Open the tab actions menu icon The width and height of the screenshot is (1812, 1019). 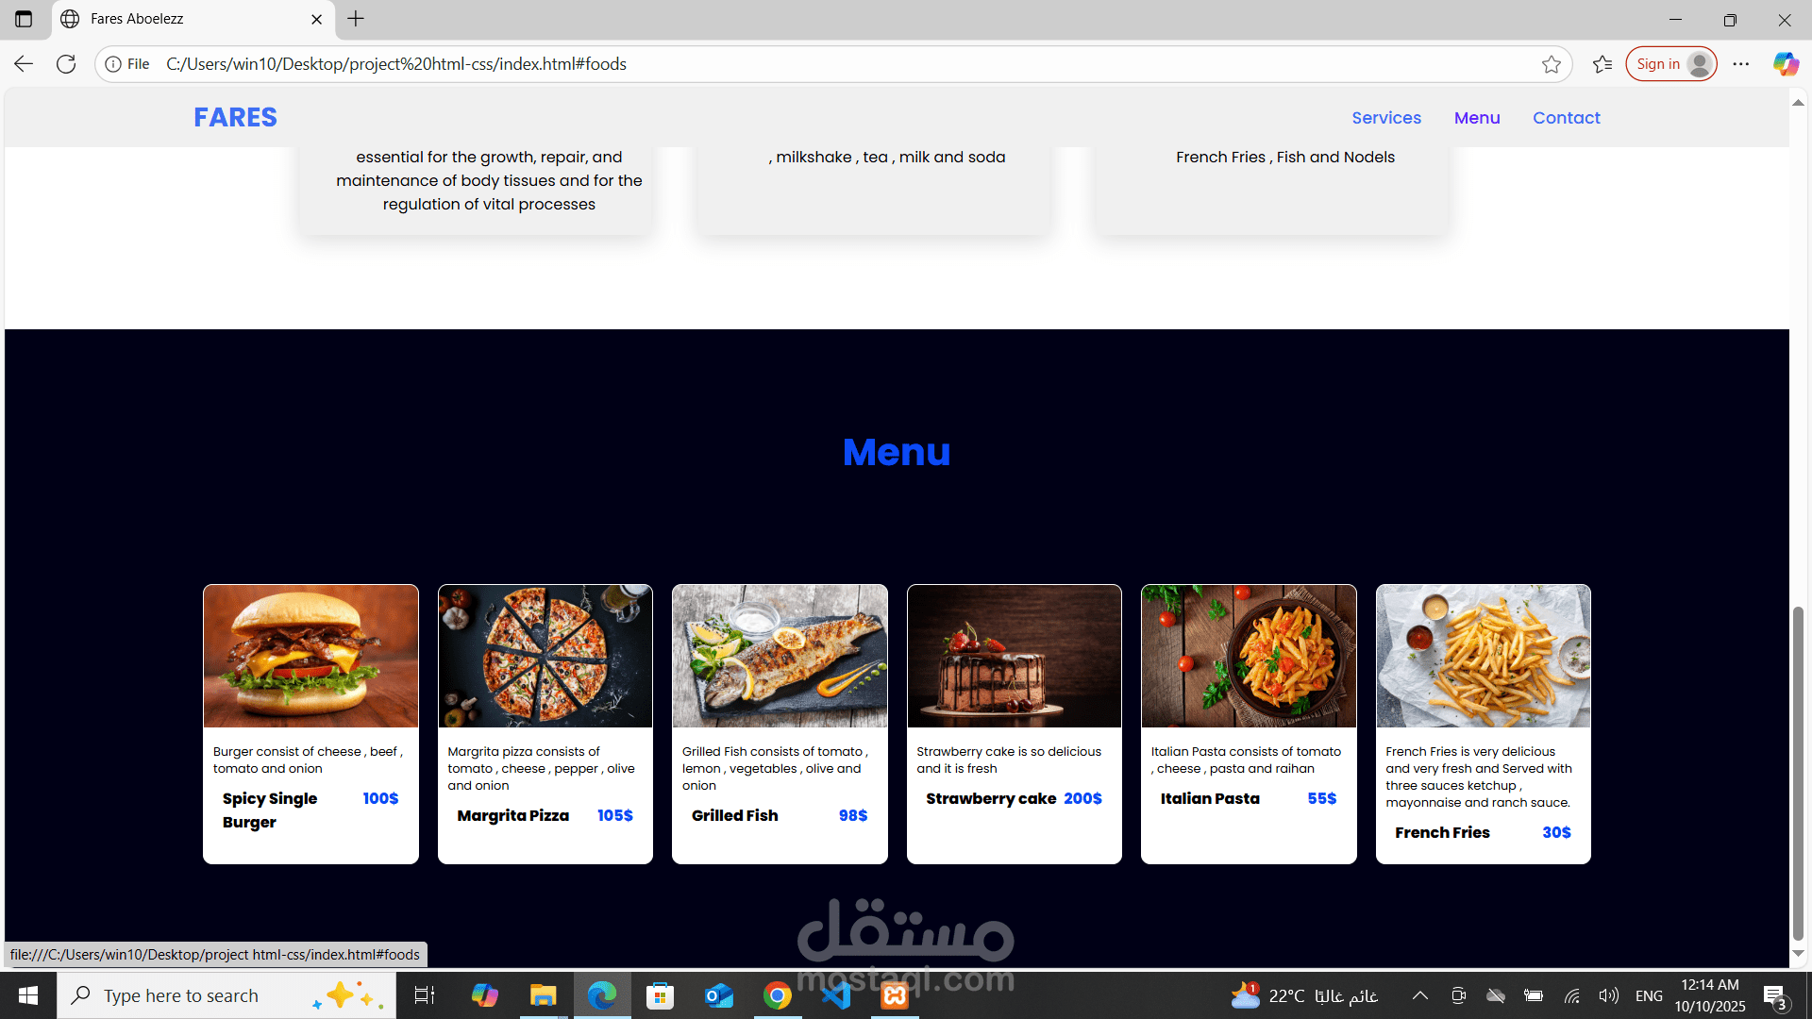coord(24,19)
